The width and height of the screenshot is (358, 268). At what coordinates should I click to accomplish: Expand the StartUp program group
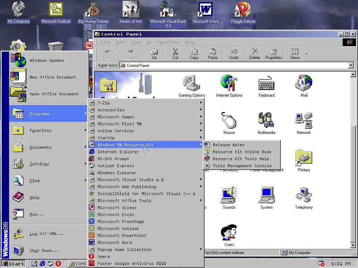146,137
